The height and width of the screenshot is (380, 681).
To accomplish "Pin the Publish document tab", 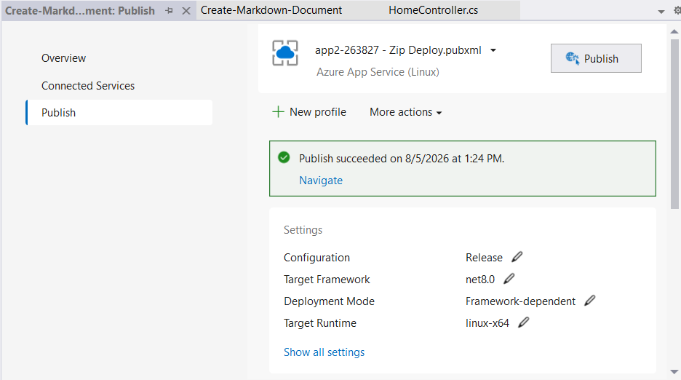I will [170, 10].
